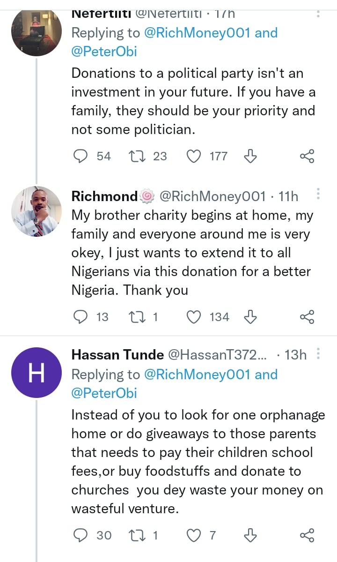Open @RichMoney001 mention in Hassan Tunde's reply
Image resolution: width=337 pixels, height=562 pixels.
(199, 375)
